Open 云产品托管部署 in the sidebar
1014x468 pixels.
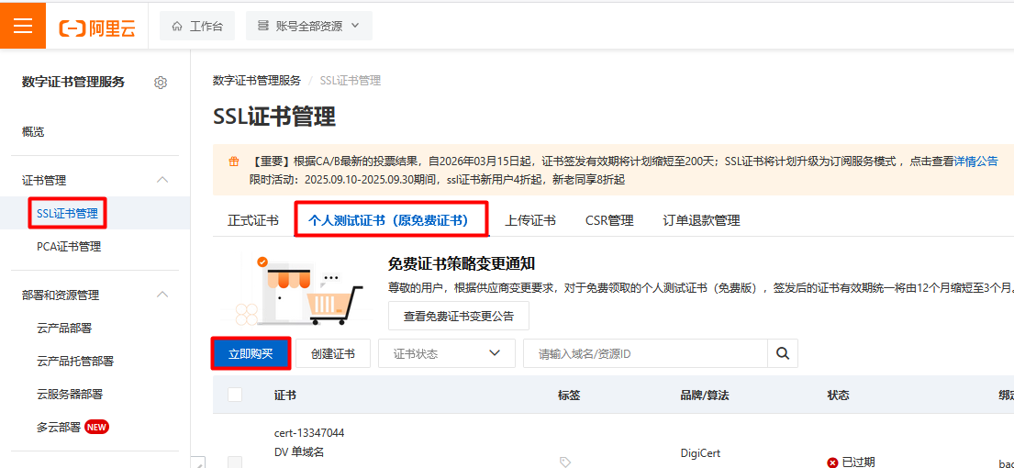(x=75, y=362)
